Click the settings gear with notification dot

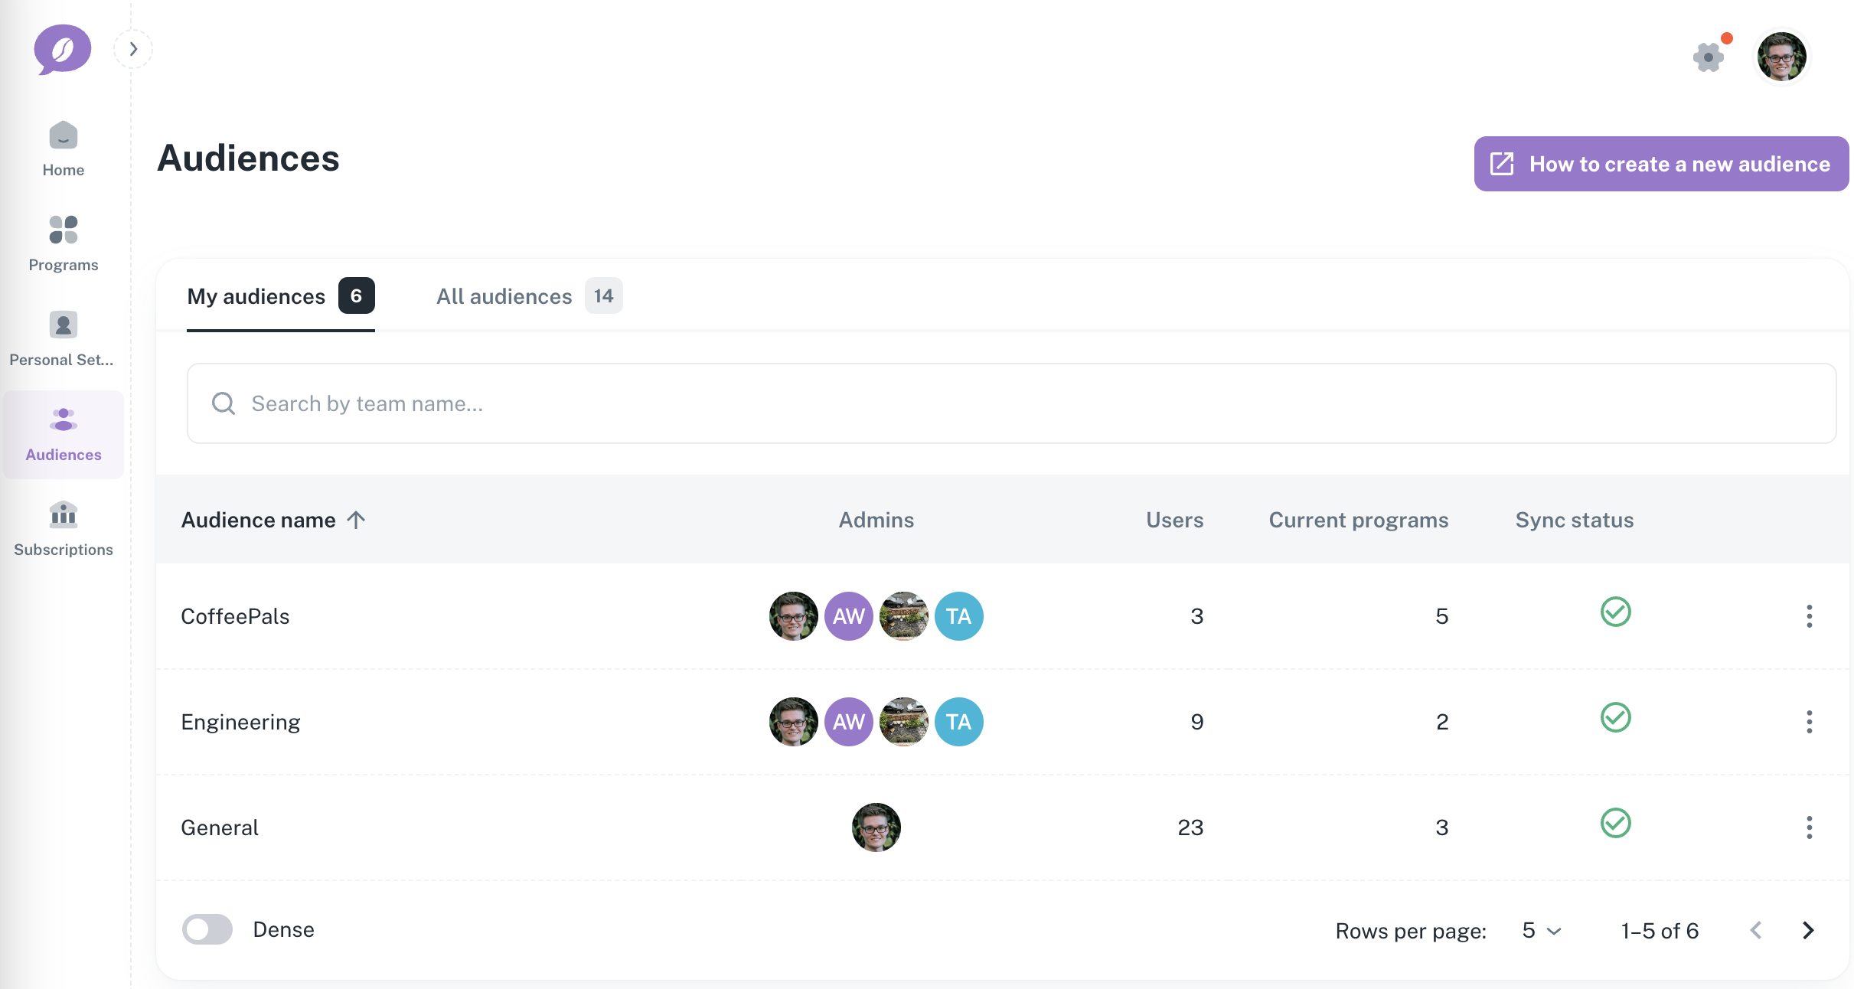click(x=1709, y=57)
